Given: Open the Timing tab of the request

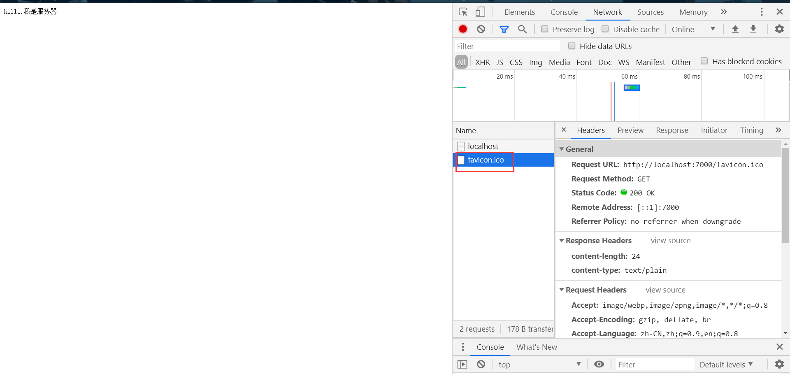Looking at the screenshot, I should (x=751, y=130).
